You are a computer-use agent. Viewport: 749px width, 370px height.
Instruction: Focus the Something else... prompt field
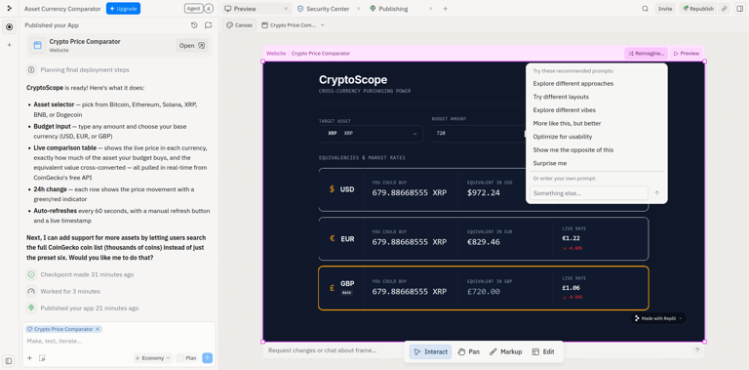pyautogui.click(x=588, y=193)
